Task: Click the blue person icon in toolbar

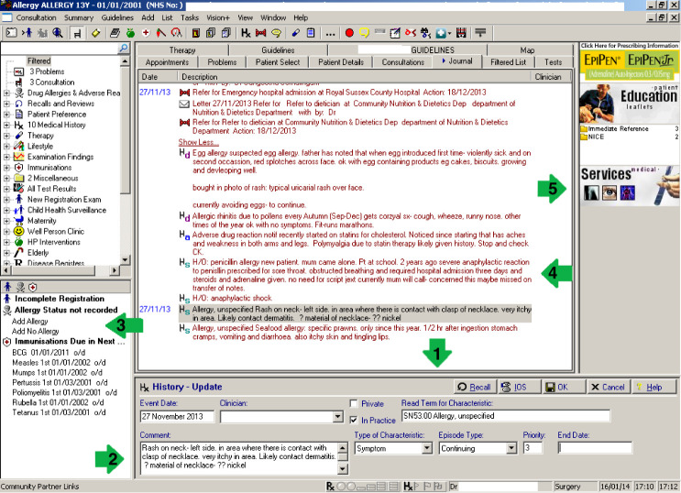Action: coord(27,33)
